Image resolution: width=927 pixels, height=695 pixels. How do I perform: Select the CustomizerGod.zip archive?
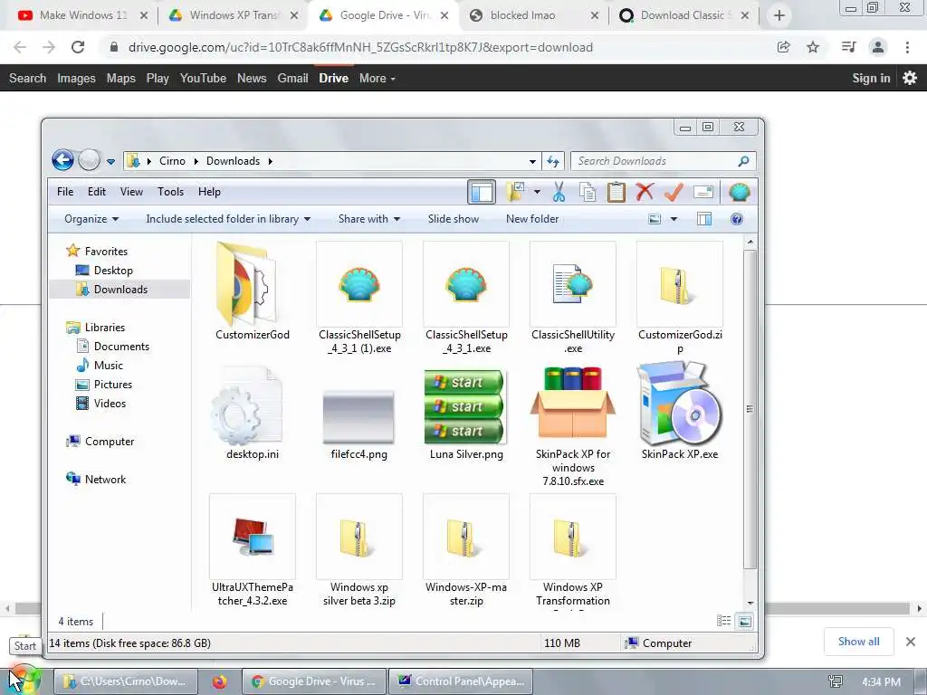[x=680, y=298]
